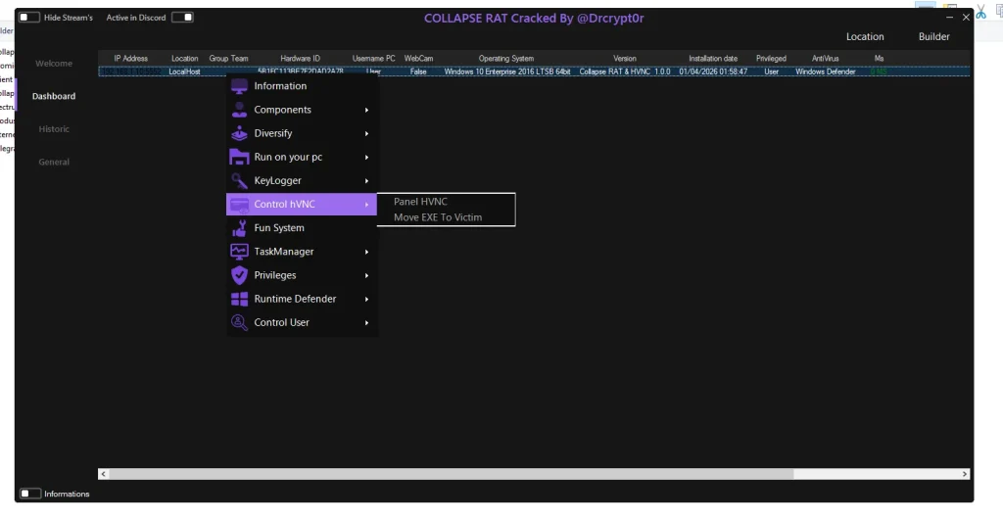Viewport: 1003px width, 521px height.
Task: Expand the Components submenu arrow
Action: (x=367, y=110)
